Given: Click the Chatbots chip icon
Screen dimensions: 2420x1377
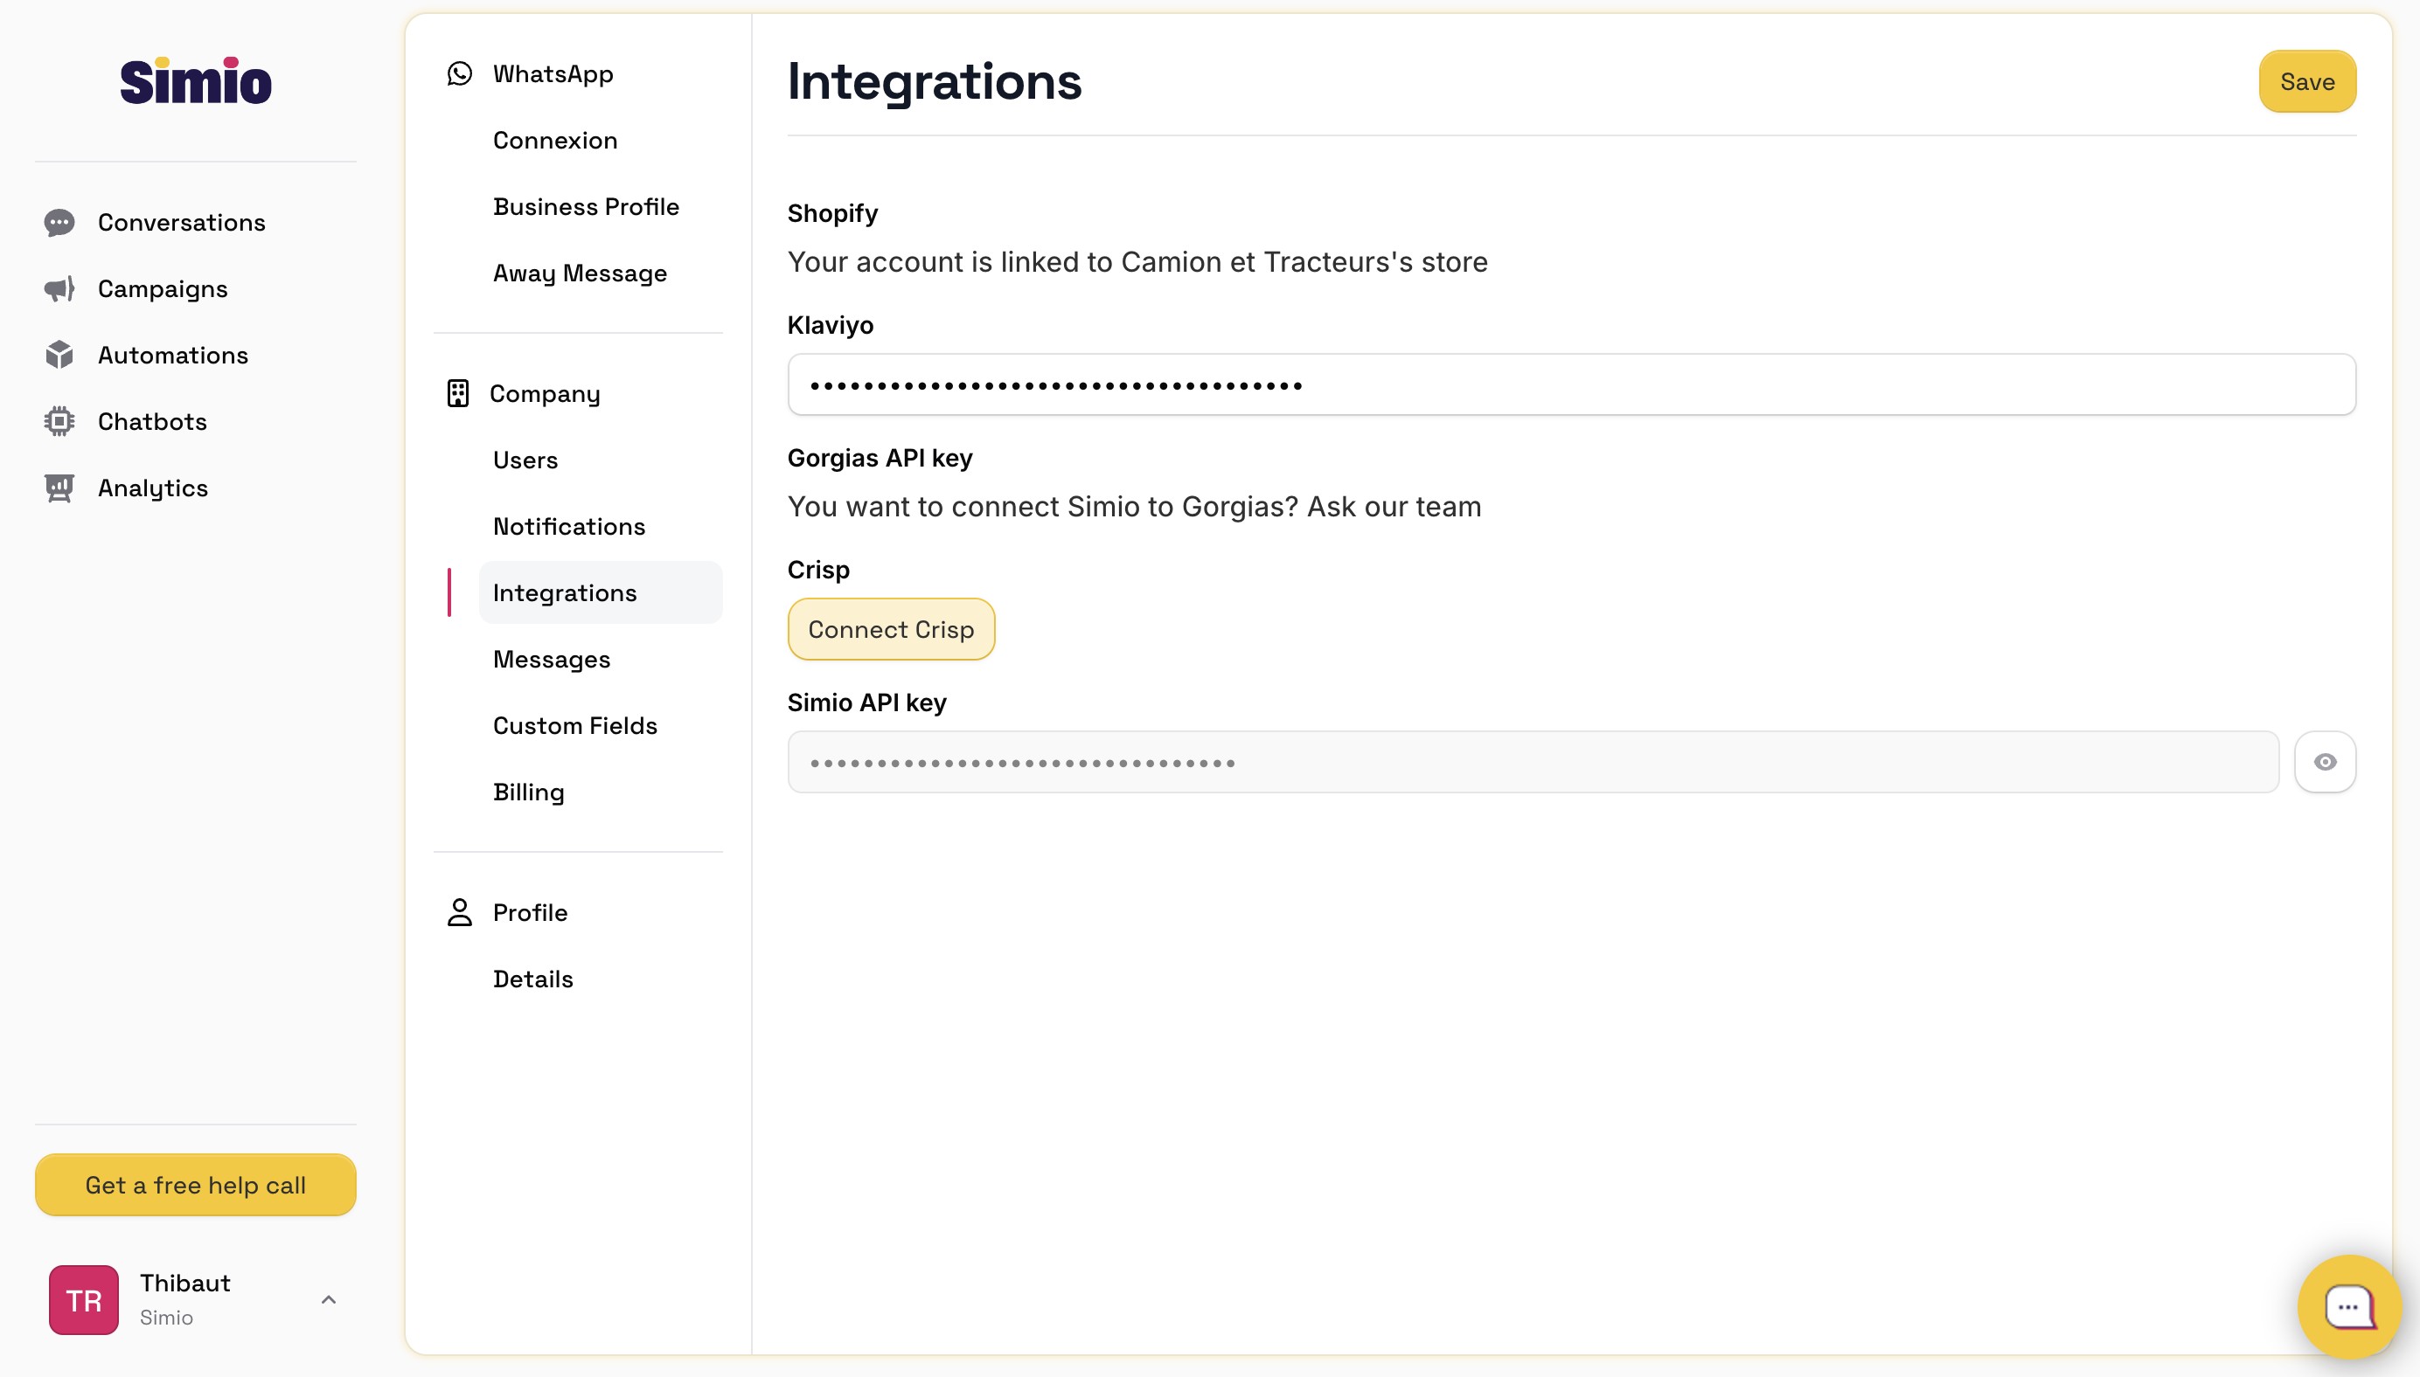Looking at the screenshot, I should [x=59, y=421].
